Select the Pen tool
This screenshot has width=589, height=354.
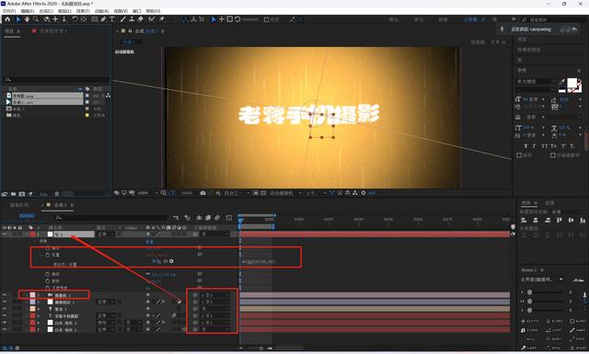pyautogui.click(x=103, y=19)
